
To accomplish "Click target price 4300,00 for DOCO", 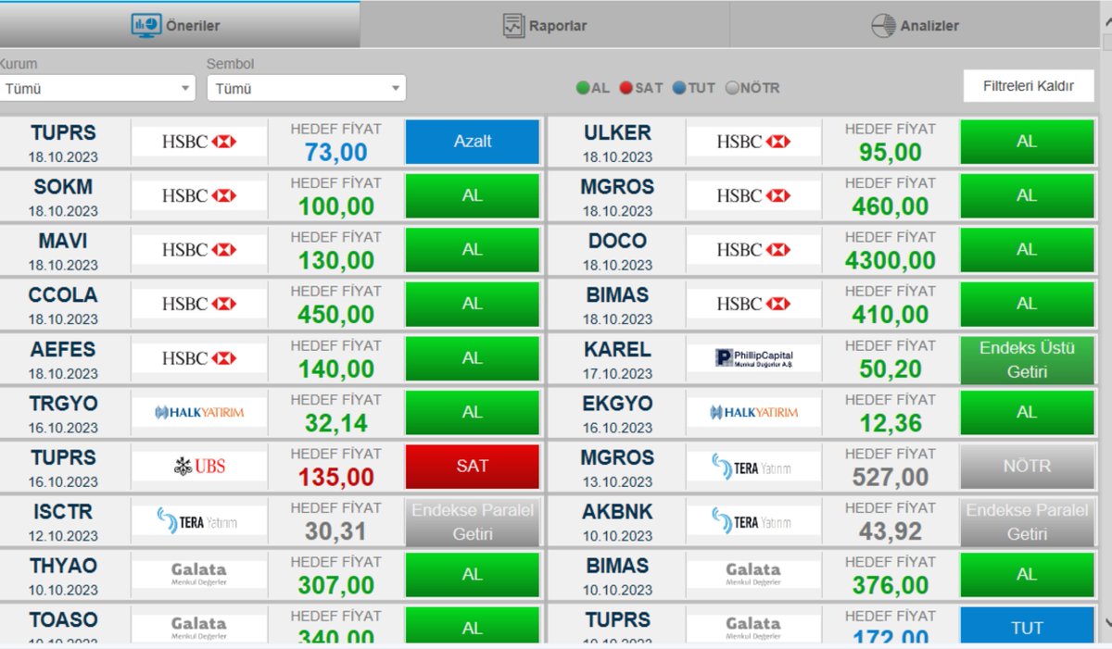I will click(x=891, y=261).
